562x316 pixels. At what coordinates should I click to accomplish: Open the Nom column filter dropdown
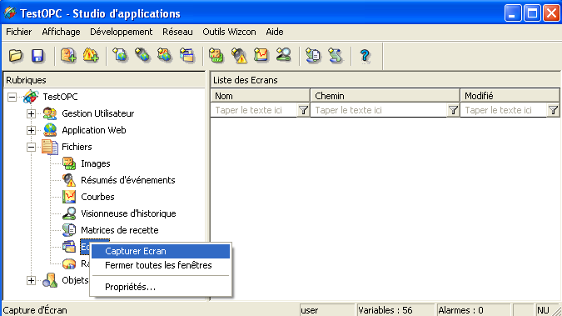click(x=303, y=110)
